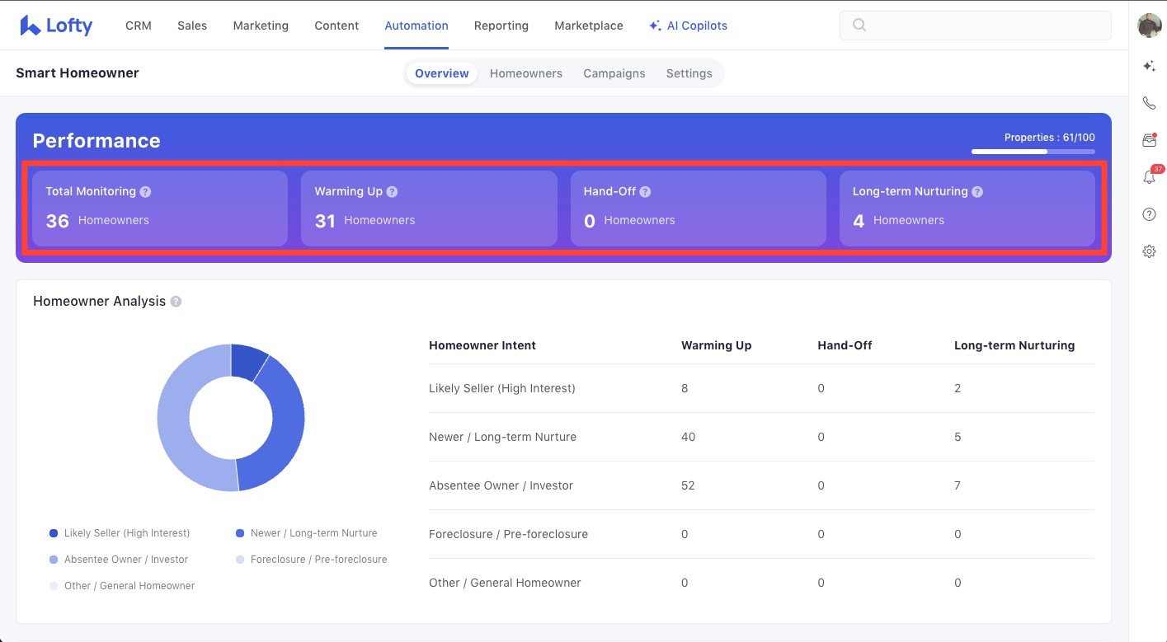Click the help icon beside Homeowner Analysis
The width and height of the screenshot is (1167, 642).
pos(176,302)
